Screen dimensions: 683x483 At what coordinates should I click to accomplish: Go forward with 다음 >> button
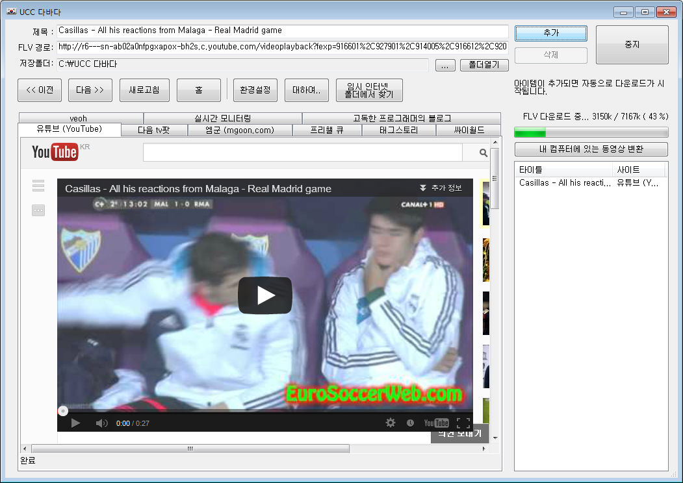90,90
